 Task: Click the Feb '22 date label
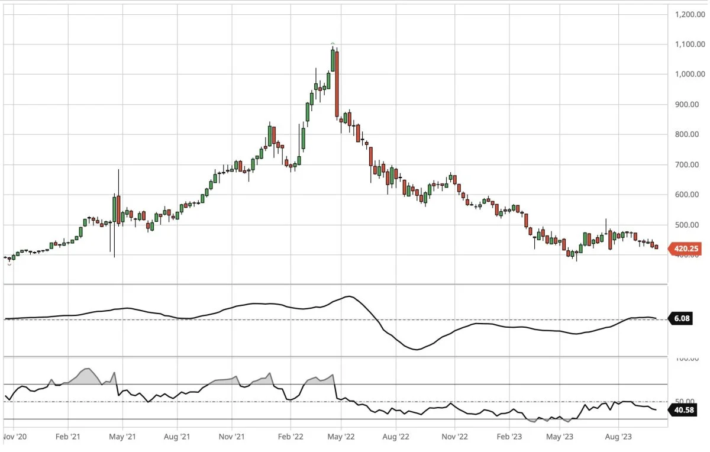pyautogui.click(x=290, y=437)
